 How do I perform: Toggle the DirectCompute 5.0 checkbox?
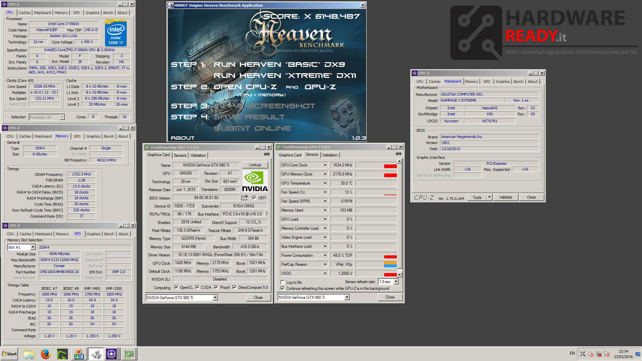pos(234,287)
